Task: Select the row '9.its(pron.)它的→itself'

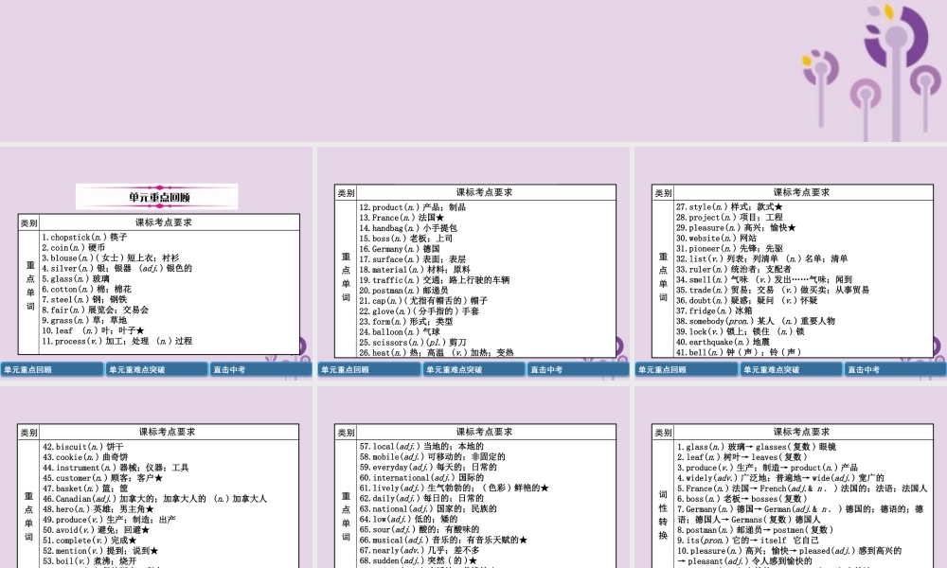Action: (x=748, y=540)
